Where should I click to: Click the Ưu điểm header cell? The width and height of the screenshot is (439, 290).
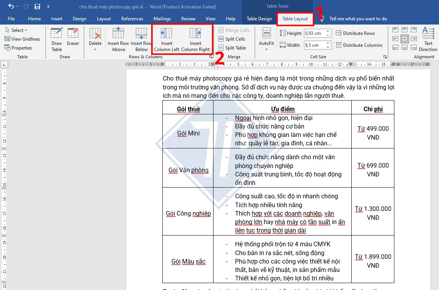[282, 107]
